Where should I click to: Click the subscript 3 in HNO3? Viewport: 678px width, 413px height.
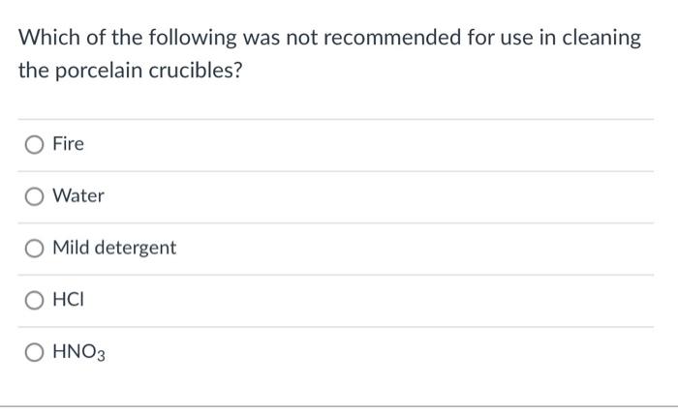(101, 356)
